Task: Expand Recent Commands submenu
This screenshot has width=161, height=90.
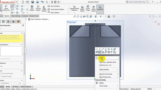Action: click(107, 74)
